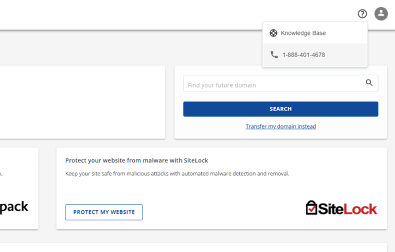Follow the Transfer my domain instead link
This screenshot has width=395, height=252.
(x=281, y=127)
